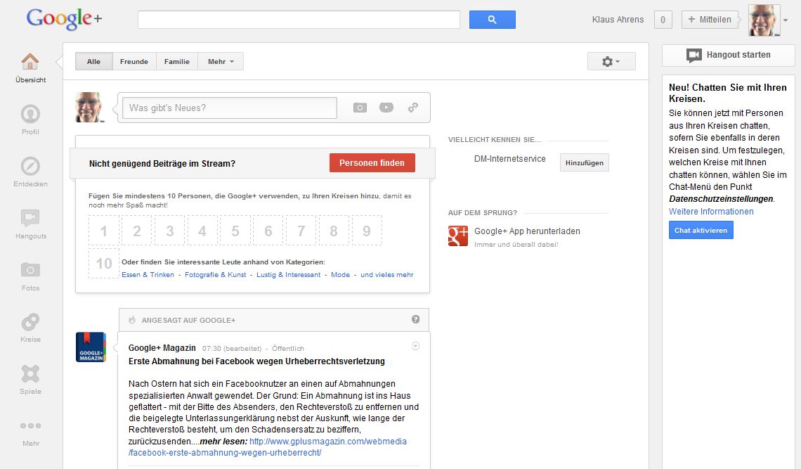The image size is (801, 469).
Task: Open Spiele games icon
Action: click(x=30, y=374)
